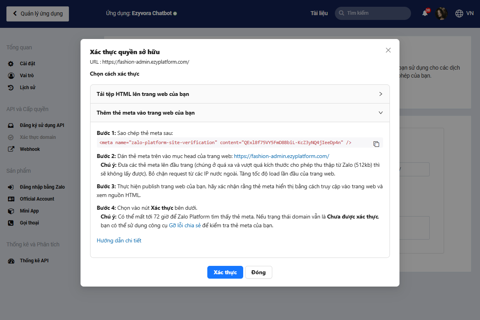Screen dimensions: 480x320
Task: Open Cài đặt in the sidebar
Action: pos(28,64)
